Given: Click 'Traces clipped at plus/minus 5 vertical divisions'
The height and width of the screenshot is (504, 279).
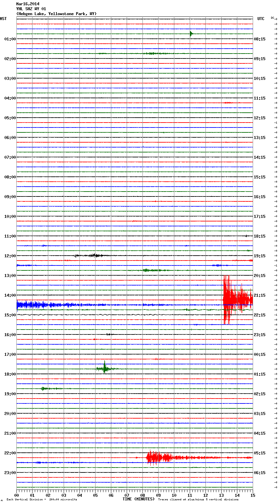Looking at the screenshot, I should click(x=198, y=500).
